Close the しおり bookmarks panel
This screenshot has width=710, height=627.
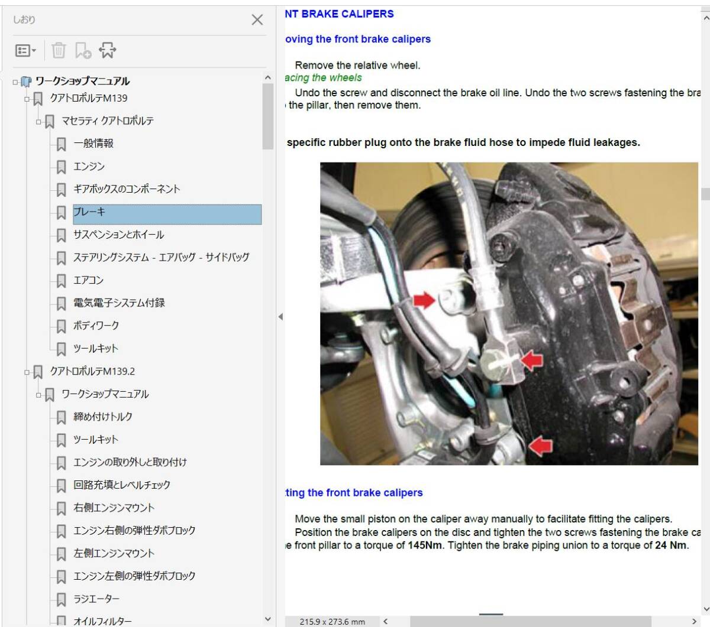click(x=257, y=20)
